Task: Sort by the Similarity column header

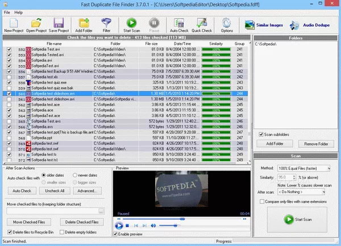Action: click(x=216, y=44)
